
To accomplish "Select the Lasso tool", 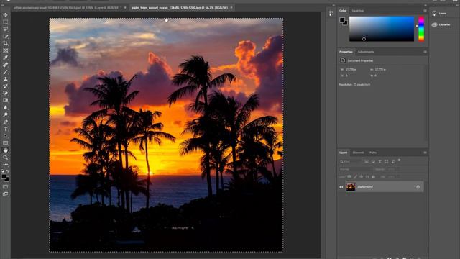I will tap(6, 29).
